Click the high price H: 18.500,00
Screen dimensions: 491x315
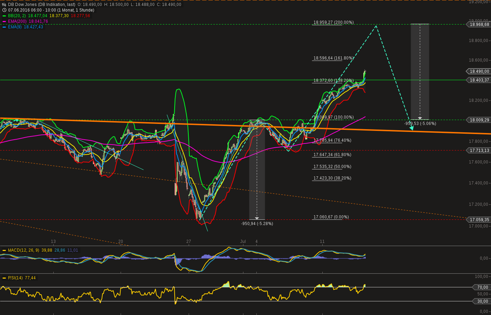(116, 5)
